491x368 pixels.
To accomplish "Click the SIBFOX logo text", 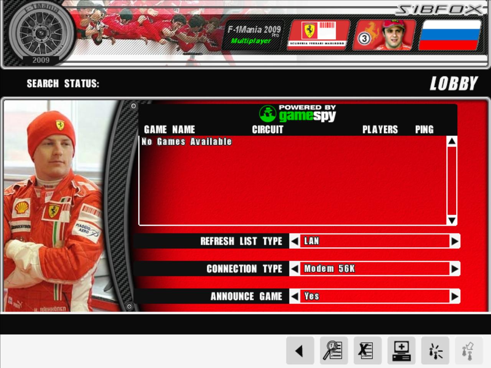I will click(438, 10).
